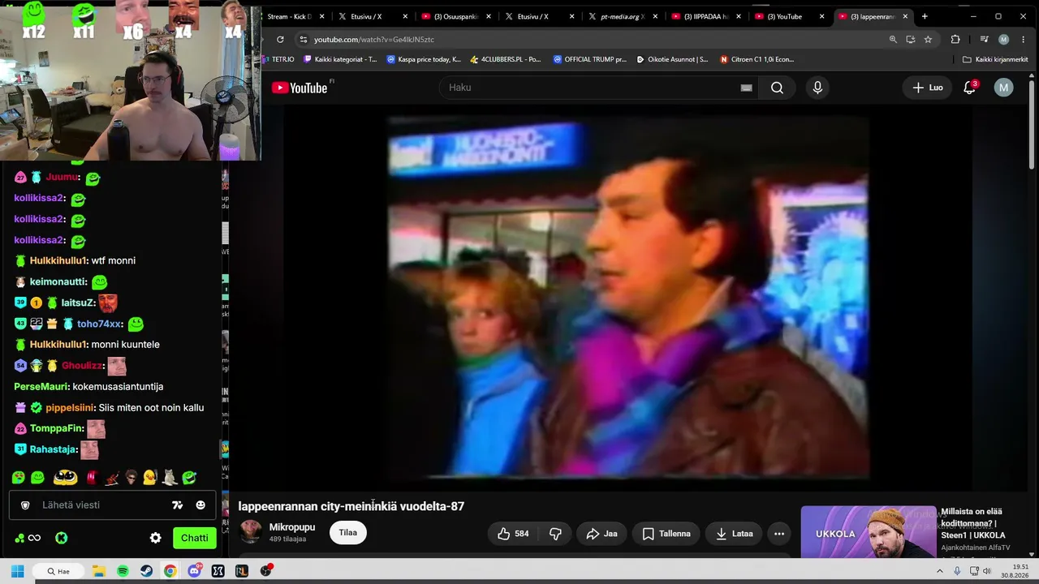Open the Kaspa price today bookmark
The width and height of the screenshot is (1039, 584).
coord(424,59)
